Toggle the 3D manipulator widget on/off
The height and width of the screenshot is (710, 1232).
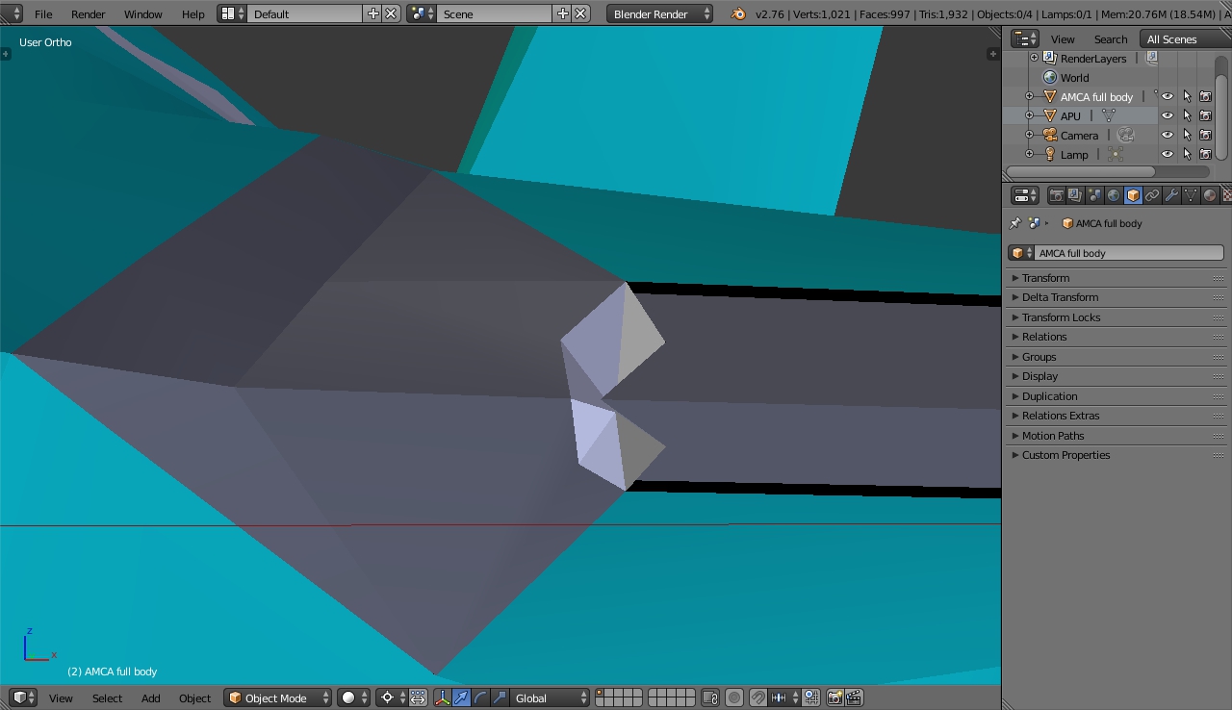442,697
